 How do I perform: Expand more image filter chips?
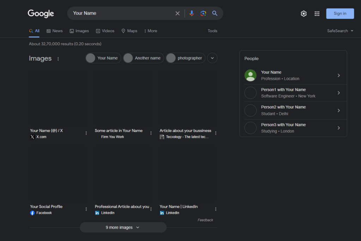click(212, 58)
